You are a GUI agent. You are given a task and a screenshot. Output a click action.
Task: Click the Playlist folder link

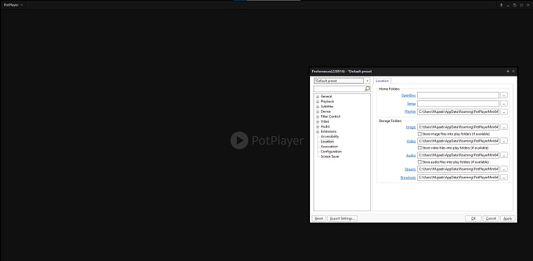coord(410,112)
